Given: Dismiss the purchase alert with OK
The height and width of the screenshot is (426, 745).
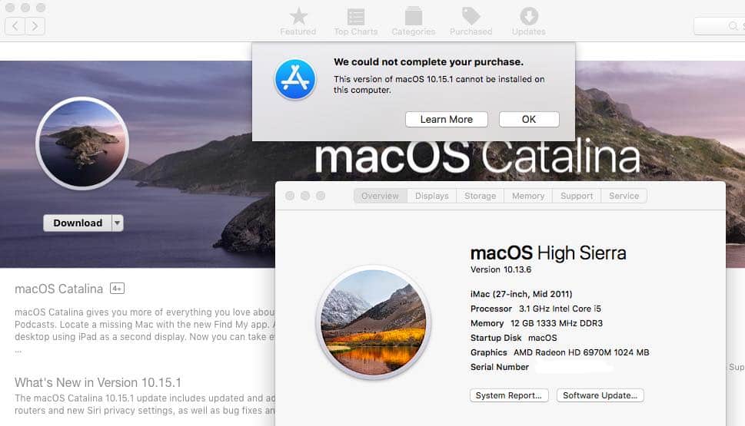Looking at the screenshot, I should (529, 120).
